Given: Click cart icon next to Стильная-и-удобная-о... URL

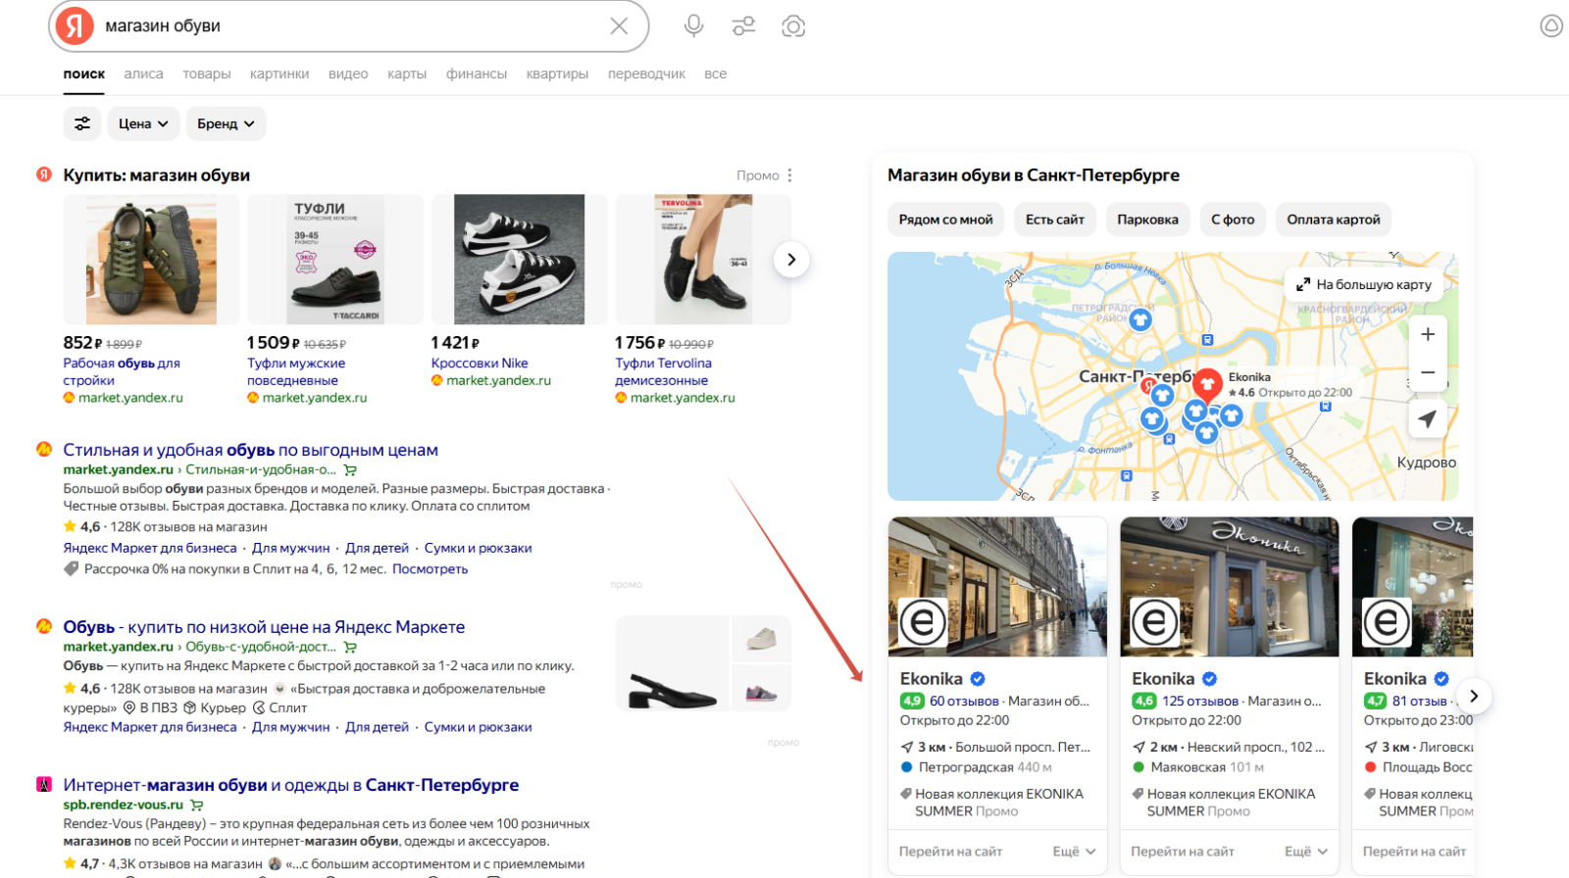Looking at the screenshot, I should 350,470.
